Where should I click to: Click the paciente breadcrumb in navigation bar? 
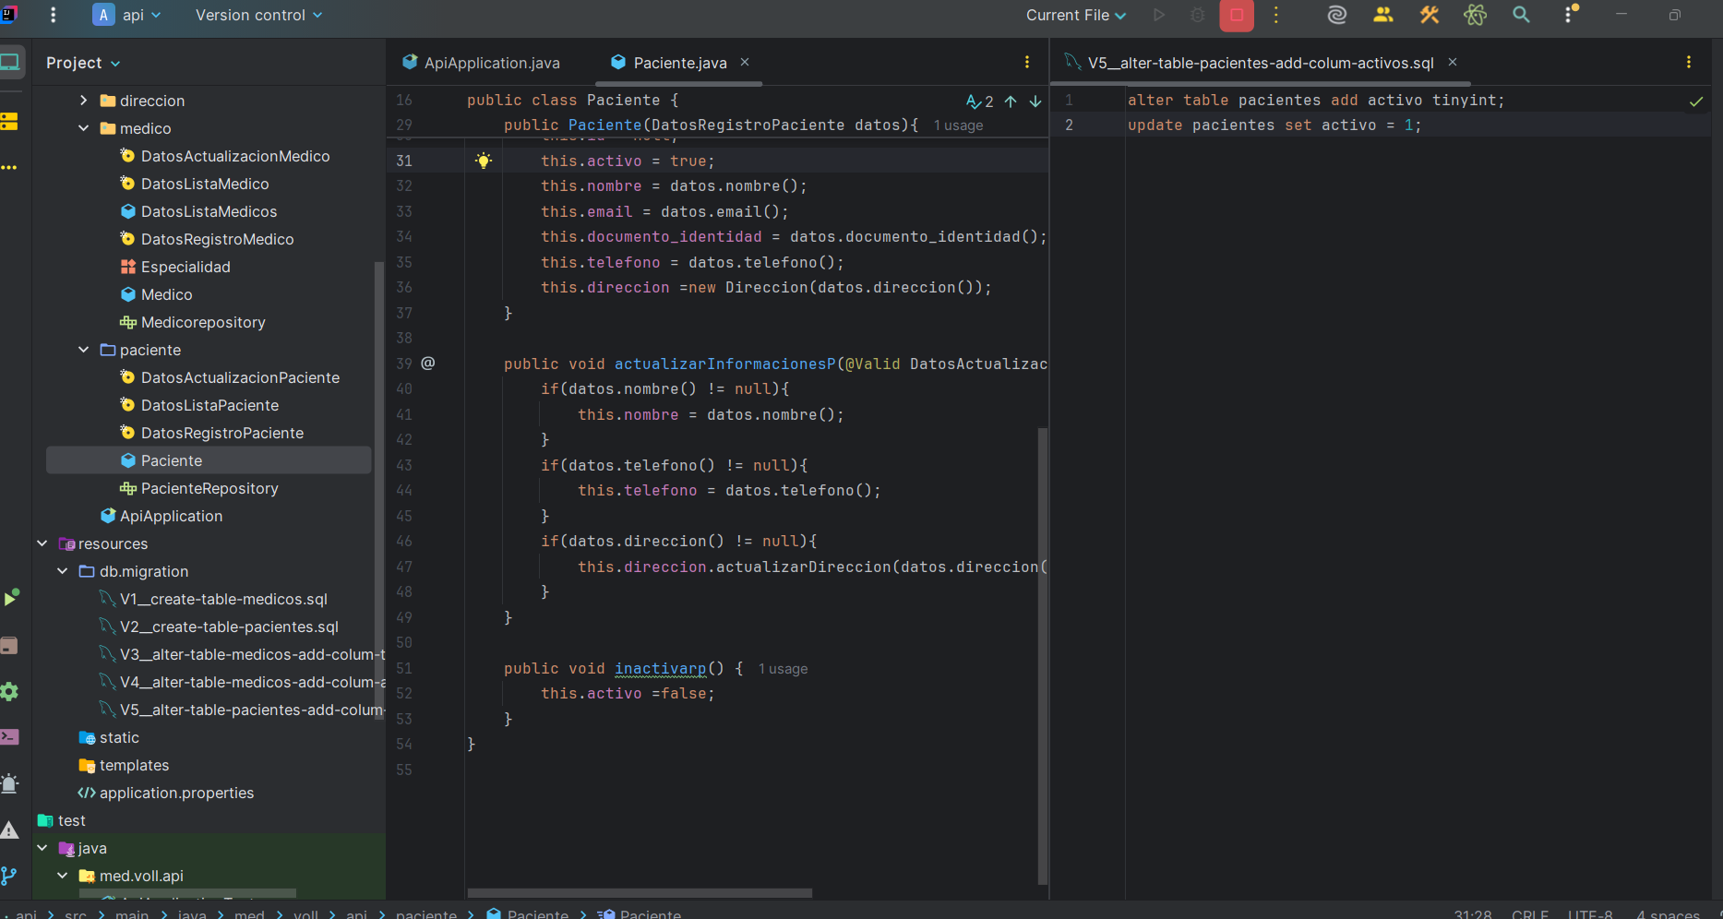pyautogui.click(x=425, y=913)
